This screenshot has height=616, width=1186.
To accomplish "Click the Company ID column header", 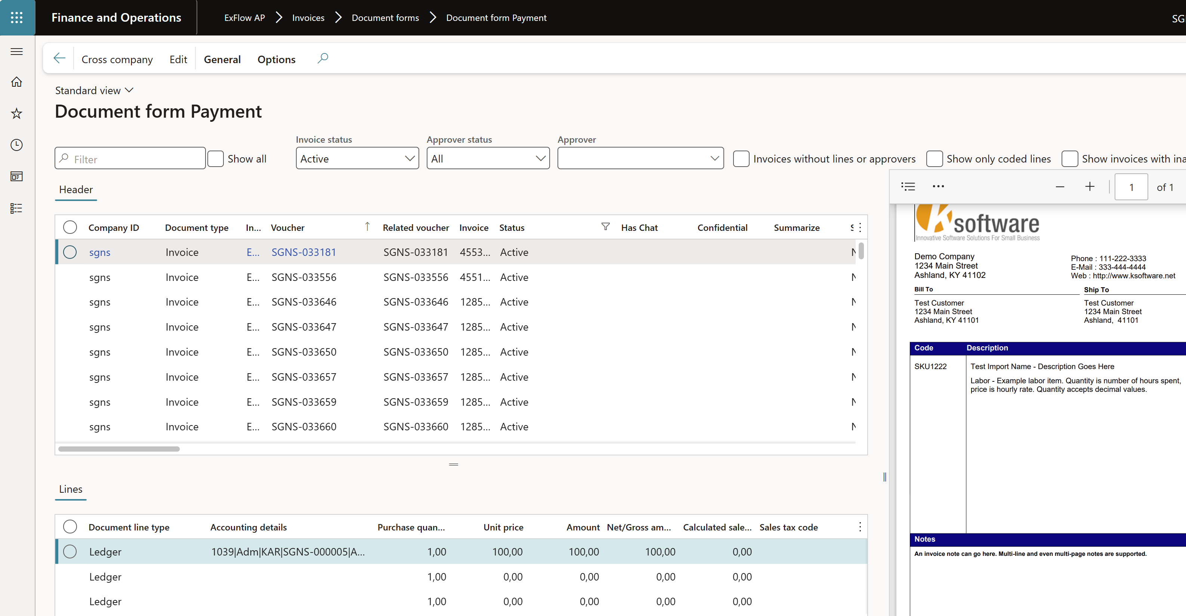I will click(114, 227).
